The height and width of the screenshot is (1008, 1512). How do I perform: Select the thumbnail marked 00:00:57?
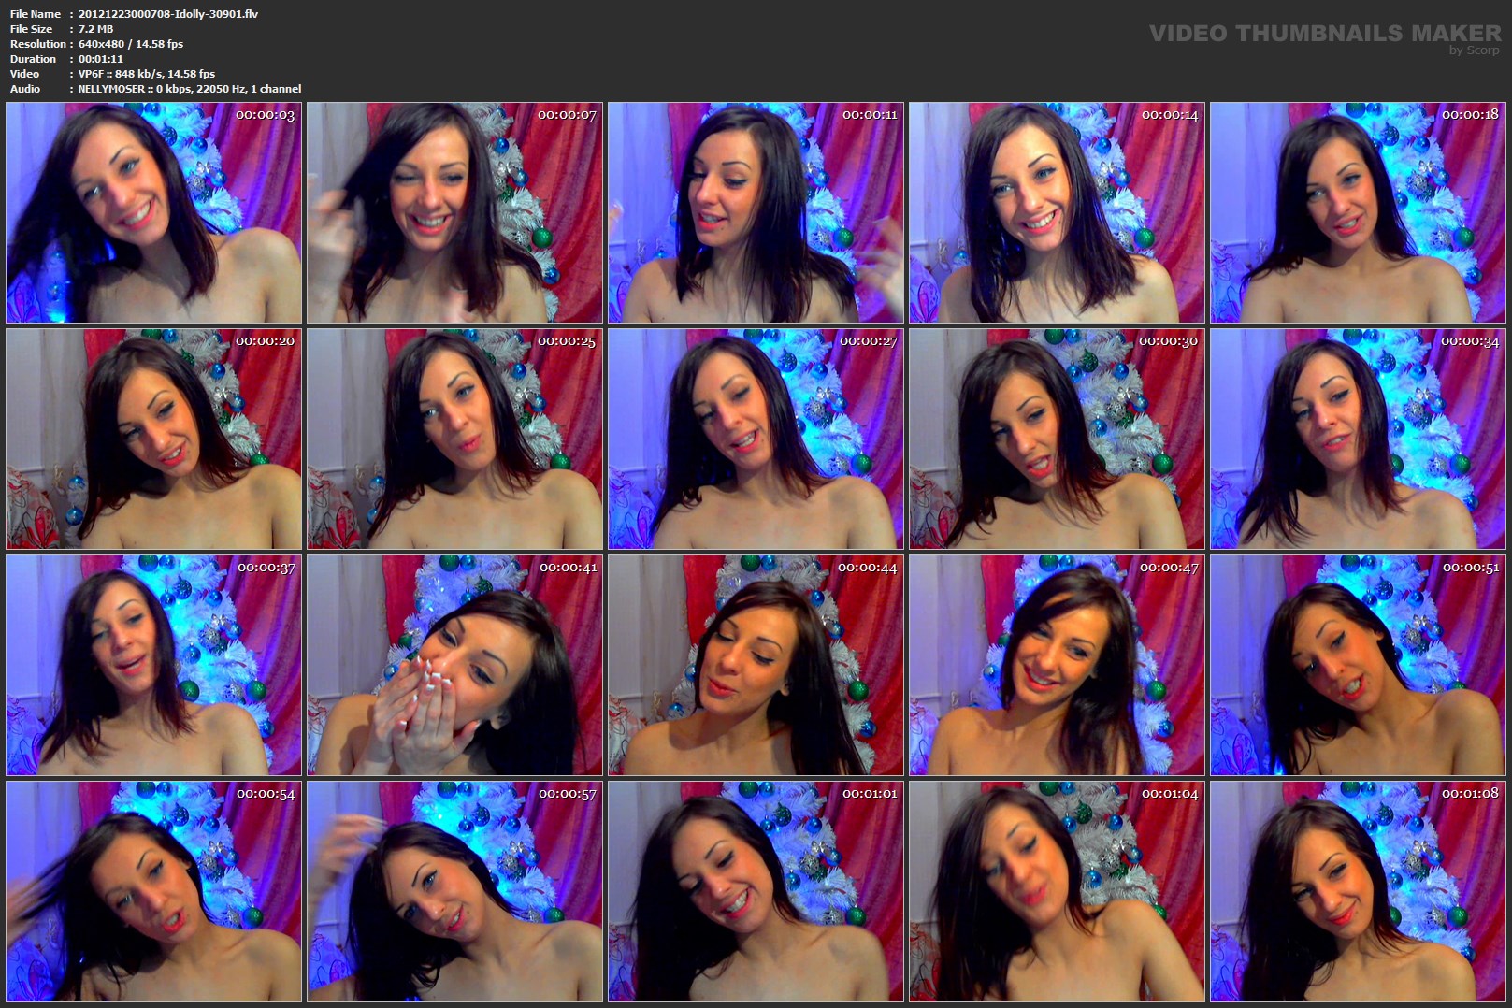pos(455,892)
